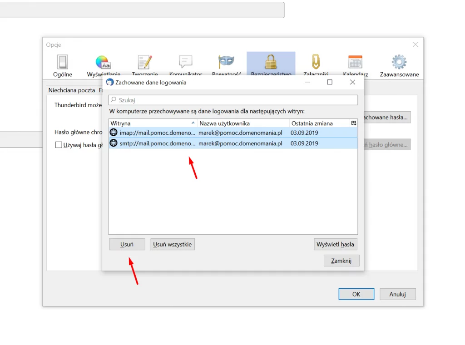The width and height of the screenshot is (465, 345).
Task: Confirm Options dialog with OK
Action: coord(356,294)
